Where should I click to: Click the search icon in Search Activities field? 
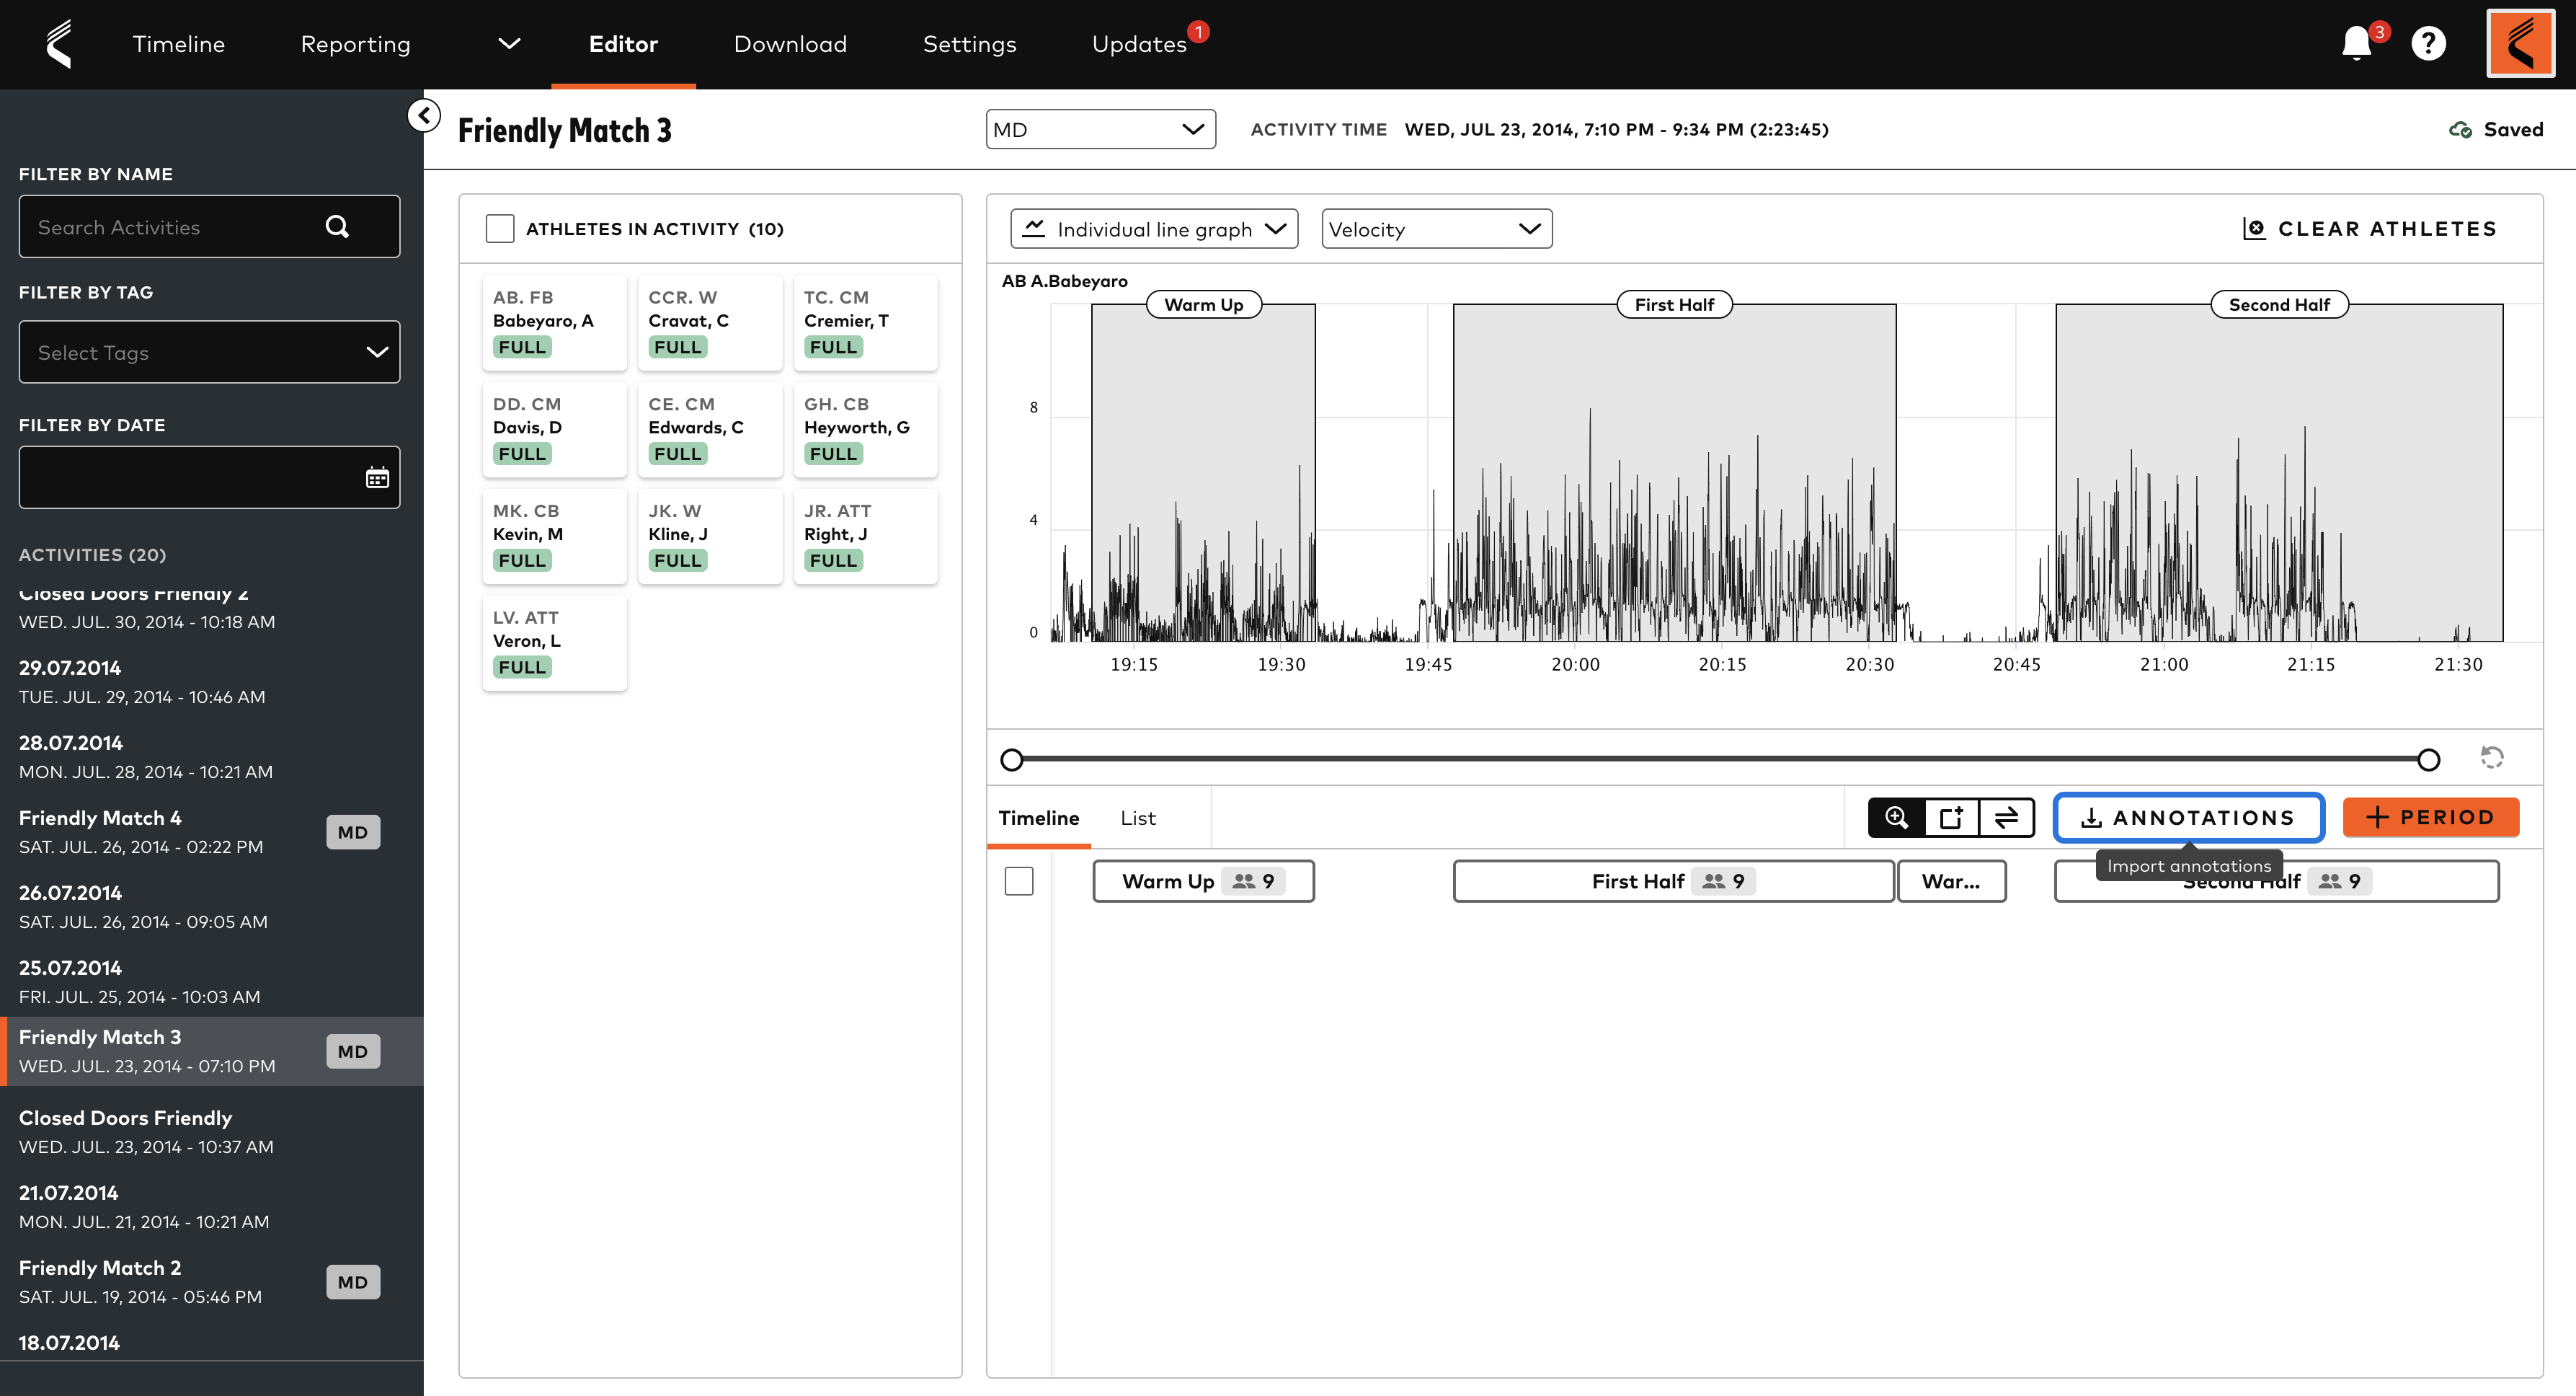pyautogui.click(x=337, y=226)
